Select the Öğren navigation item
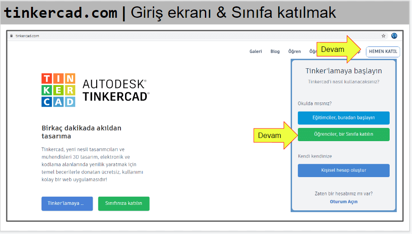 pyautogui.click(x=294, y=51)
